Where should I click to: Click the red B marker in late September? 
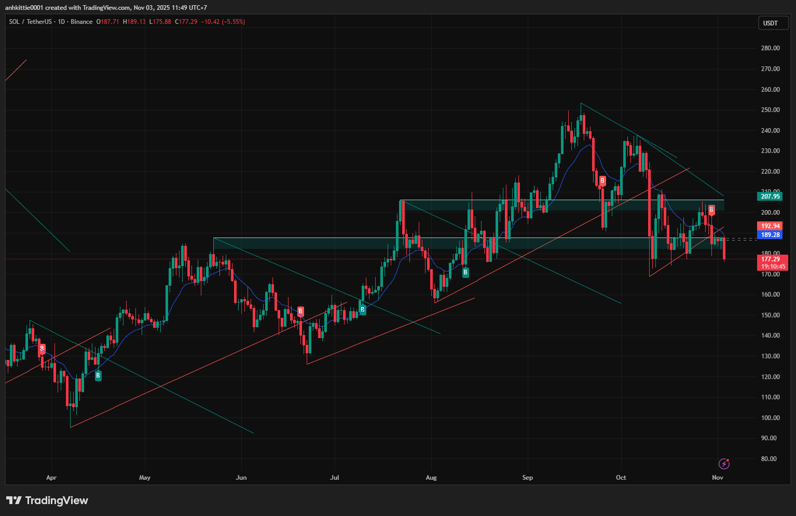pyautogui.click(x=602, y=181)
